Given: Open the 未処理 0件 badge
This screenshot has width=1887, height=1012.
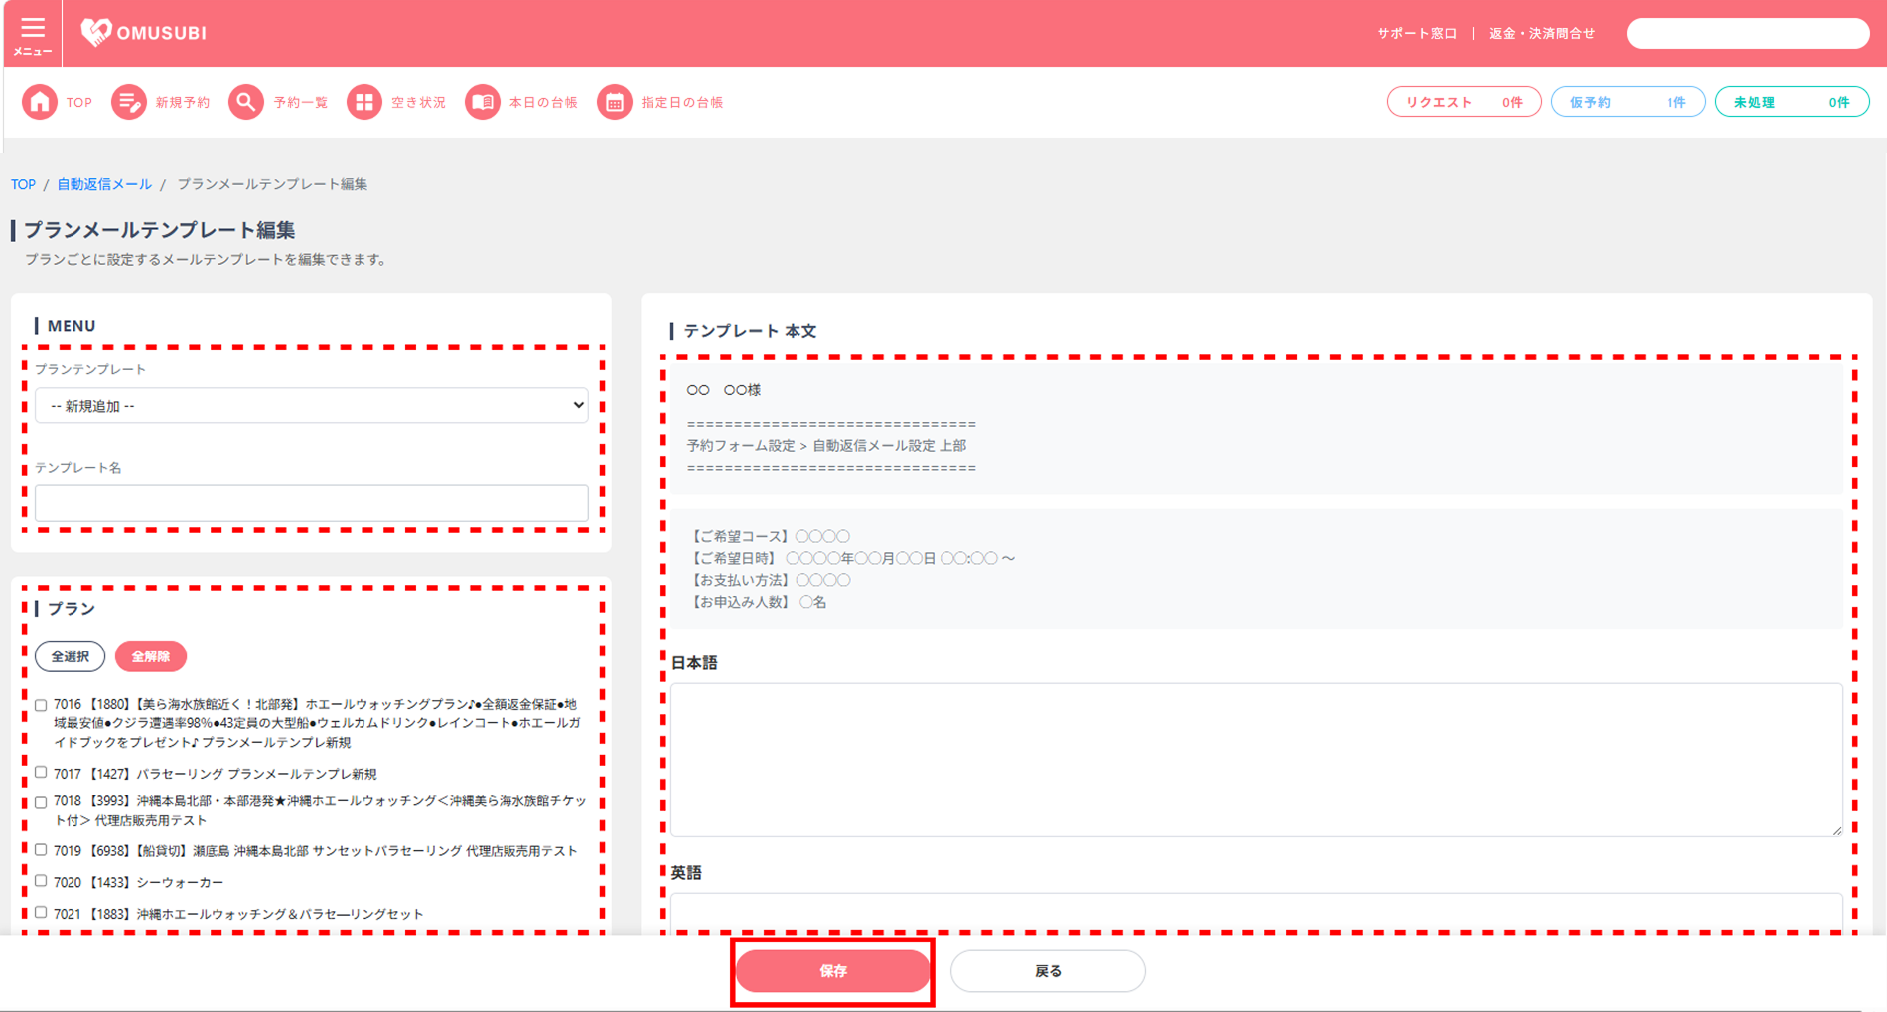Looking at the screenshot, I should 1792,102.
